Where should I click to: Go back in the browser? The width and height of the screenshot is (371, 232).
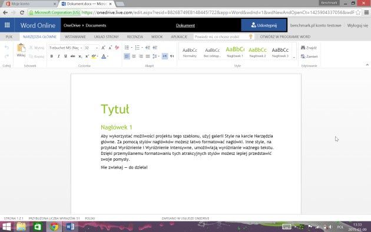pyautogui.click(x=5, y=12)
